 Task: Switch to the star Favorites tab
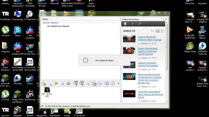[x=133, y=24]
